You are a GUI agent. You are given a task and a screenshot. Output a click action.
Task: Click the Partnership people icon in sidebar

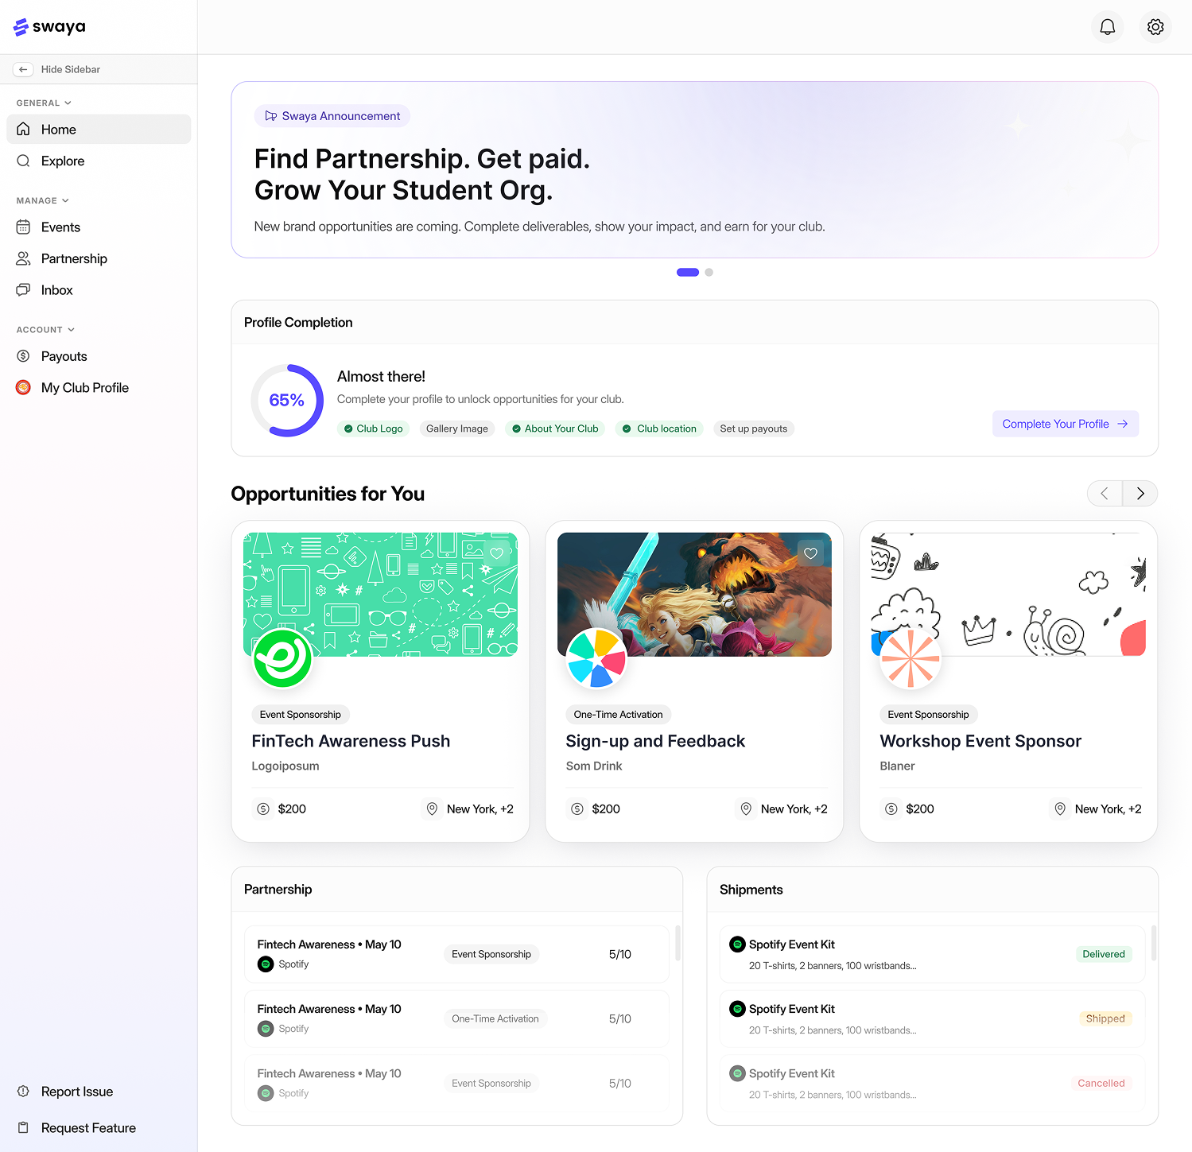(24, 258)
